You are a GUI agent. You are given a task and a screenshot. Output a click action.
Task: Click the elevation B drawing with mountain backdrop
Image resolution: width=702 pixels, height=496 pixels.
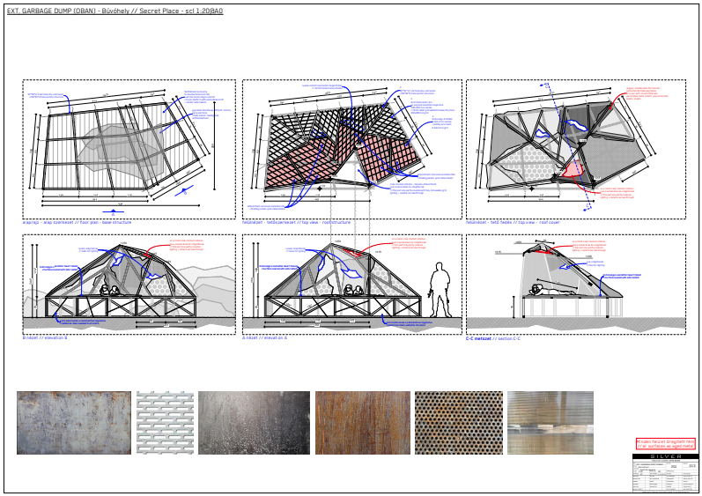tap(129, 285)
